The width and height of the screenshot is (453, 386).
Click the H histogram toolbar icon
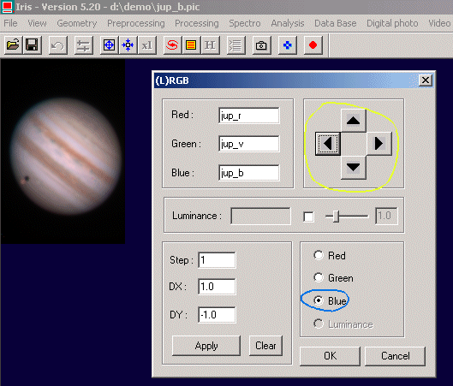[x=210, y=45]
